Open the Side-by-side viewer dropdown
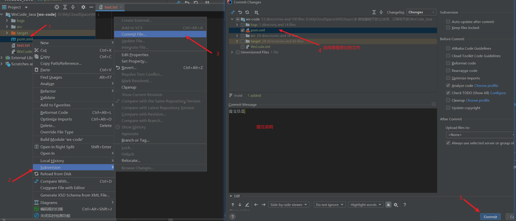Screen dimensions: 516x221 pyautogui.click(x=289, y=205)
